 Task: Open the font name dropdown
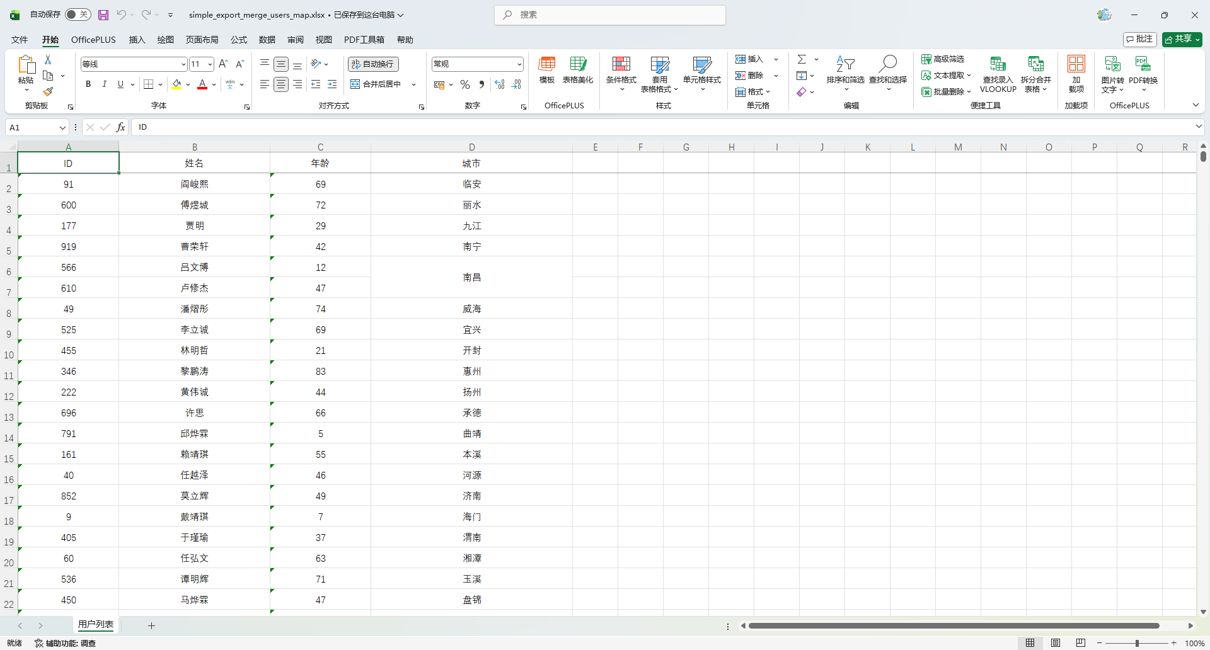[x=183, y=64]
